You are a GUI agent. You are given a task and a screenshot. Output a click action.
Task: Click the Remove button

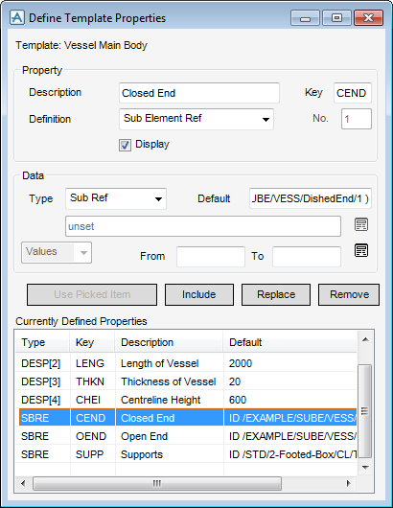(x=349, y=294)
